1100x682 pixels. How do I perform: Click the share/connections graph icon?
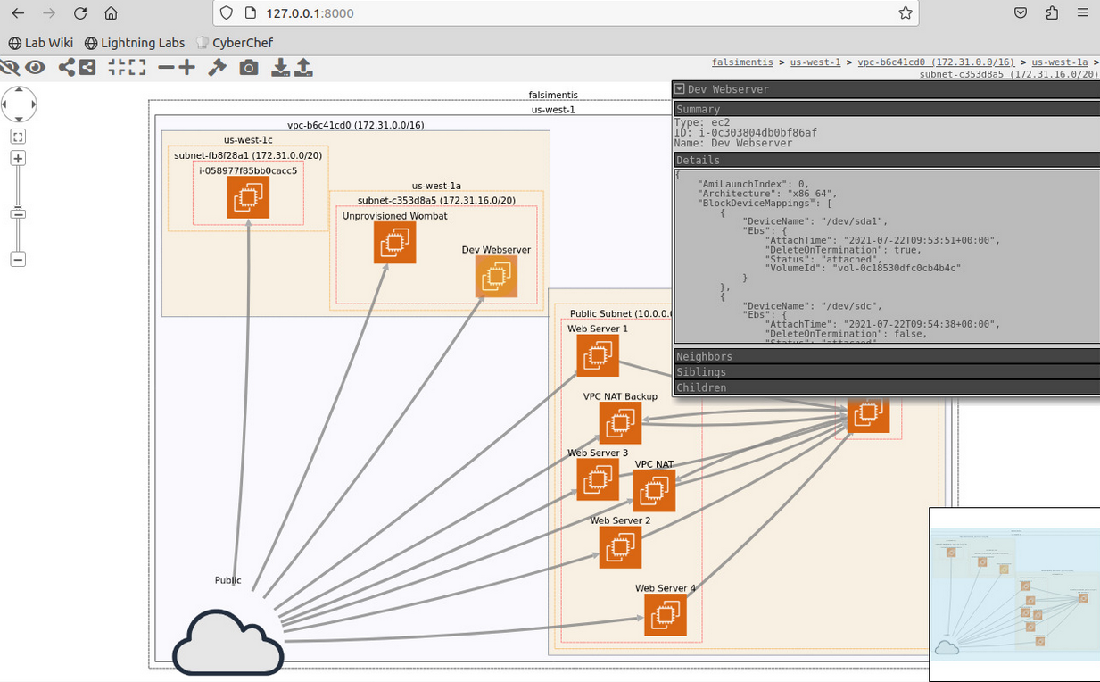point(66,68)
